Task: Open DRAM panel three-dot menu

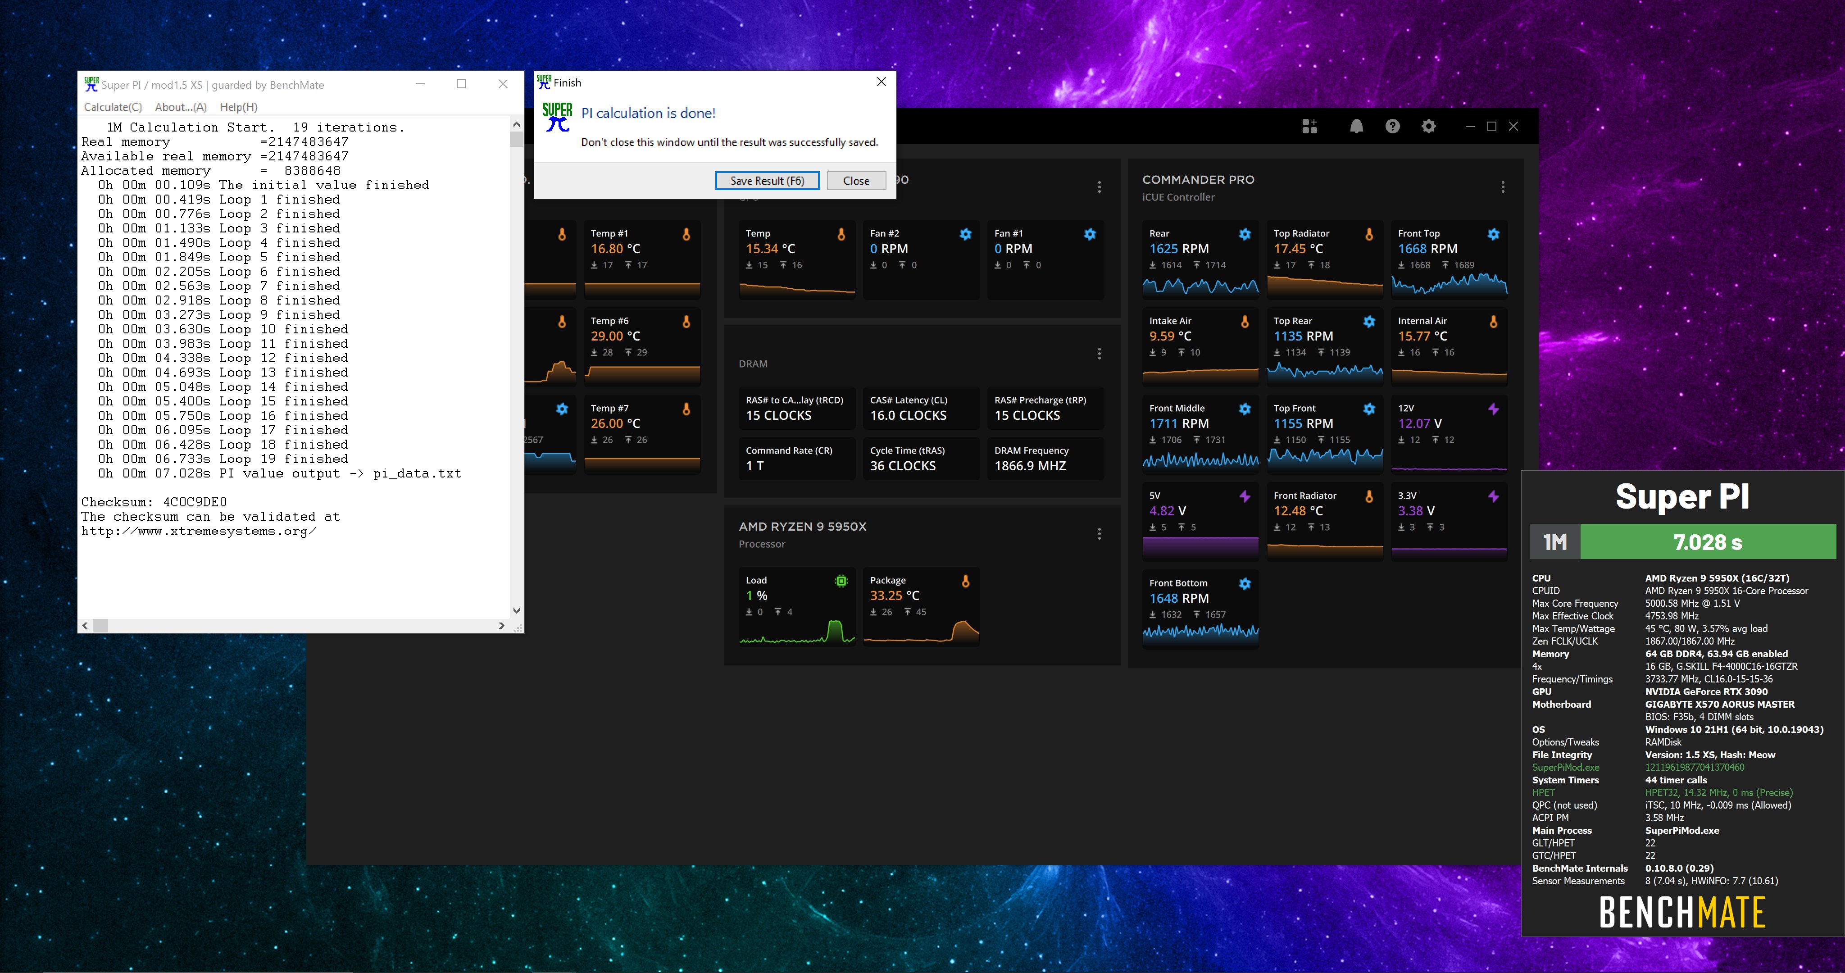Action: [x=1100, y=354]
